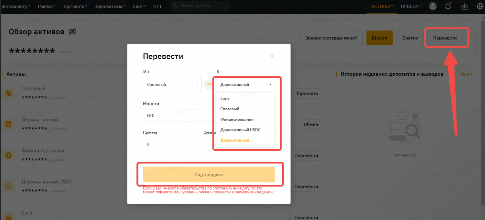Click the download app icon

[x=464, y=6]
